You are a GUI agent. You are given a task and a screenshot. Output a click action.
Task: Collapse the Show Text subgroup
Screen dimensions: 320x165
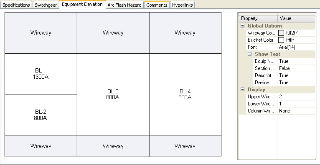(249, 54)
